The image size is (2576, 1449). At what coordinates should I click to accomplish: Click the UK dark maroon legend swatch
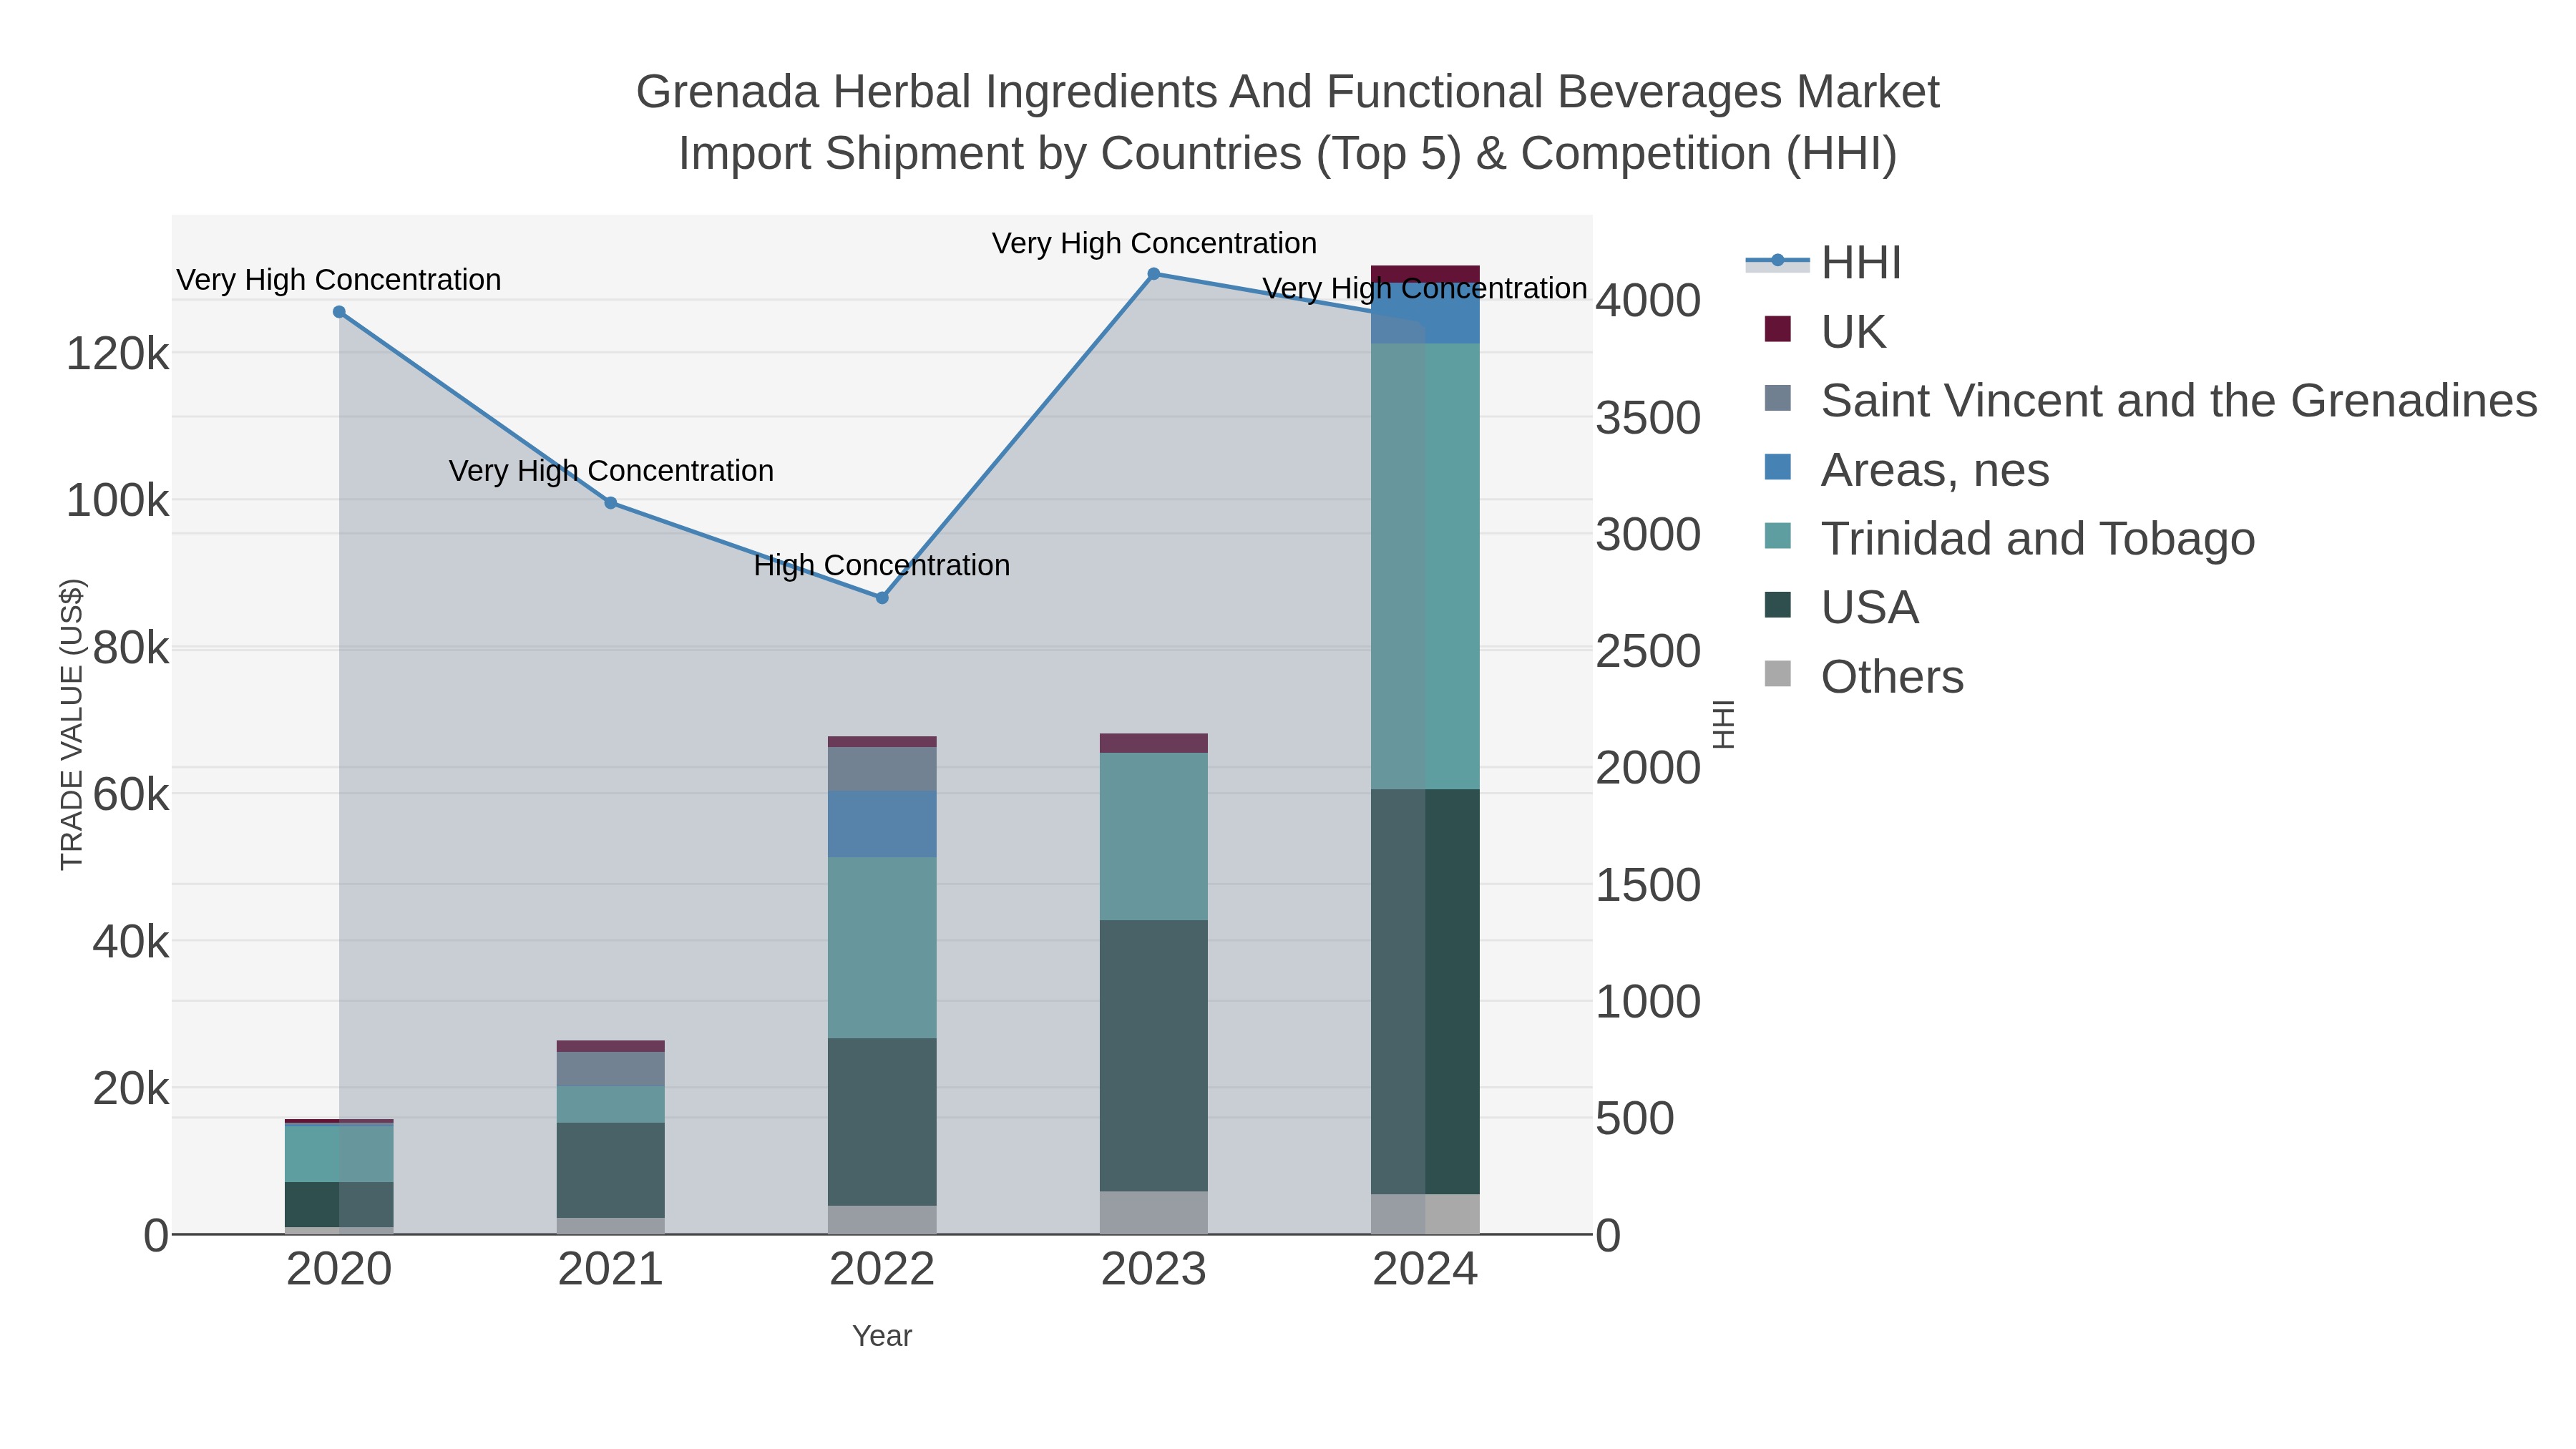click(1778, 329)
